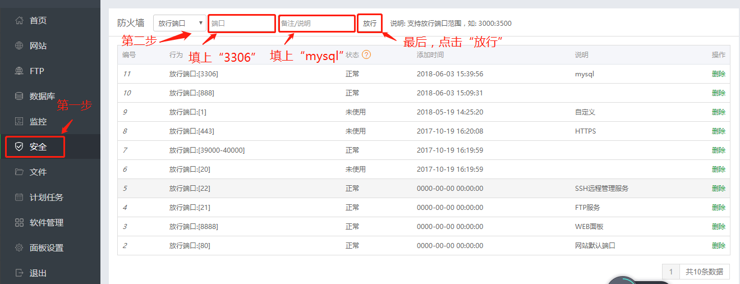The image size is (740, 284).
Task: Click the database icon beside 数据库
Action: (x=19, y=96)
